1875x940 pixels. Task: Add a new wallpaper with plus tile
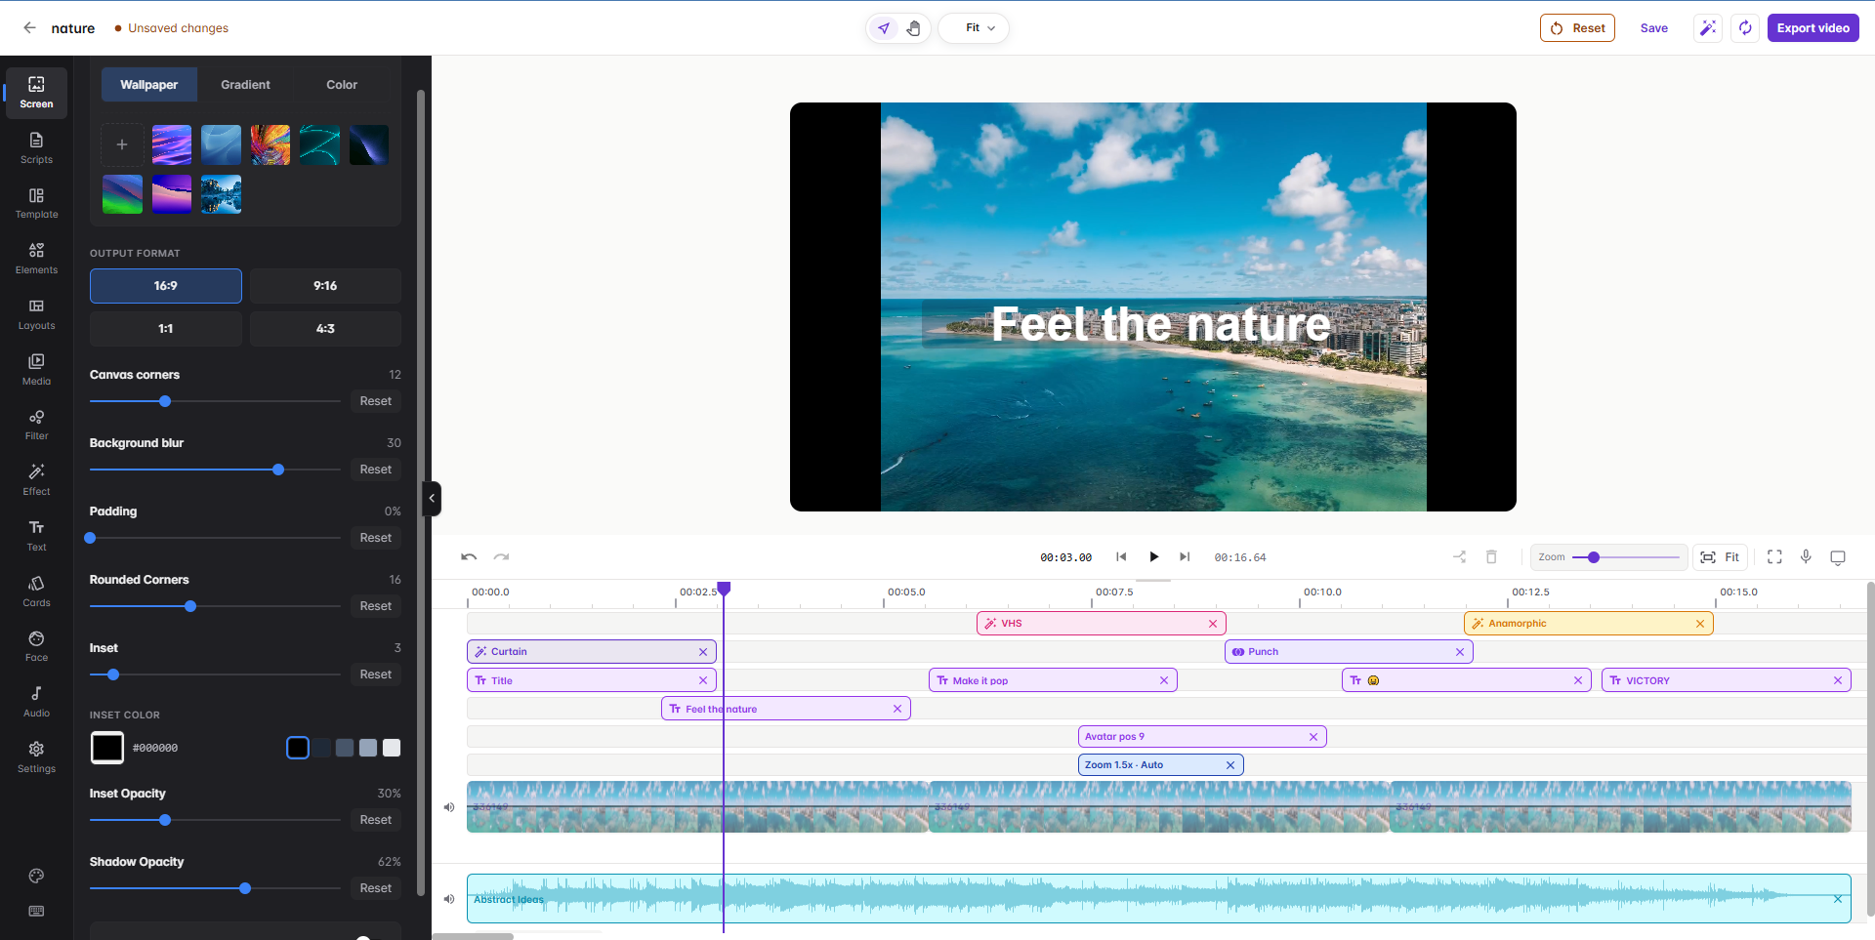[122, 144]
